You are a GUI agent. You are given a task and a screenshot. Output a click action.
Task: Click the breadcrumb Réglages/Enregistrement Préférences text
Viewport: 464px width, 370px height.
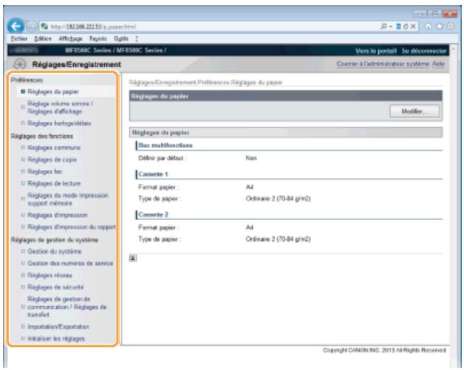pyautogui.click(x=179, y=82)
